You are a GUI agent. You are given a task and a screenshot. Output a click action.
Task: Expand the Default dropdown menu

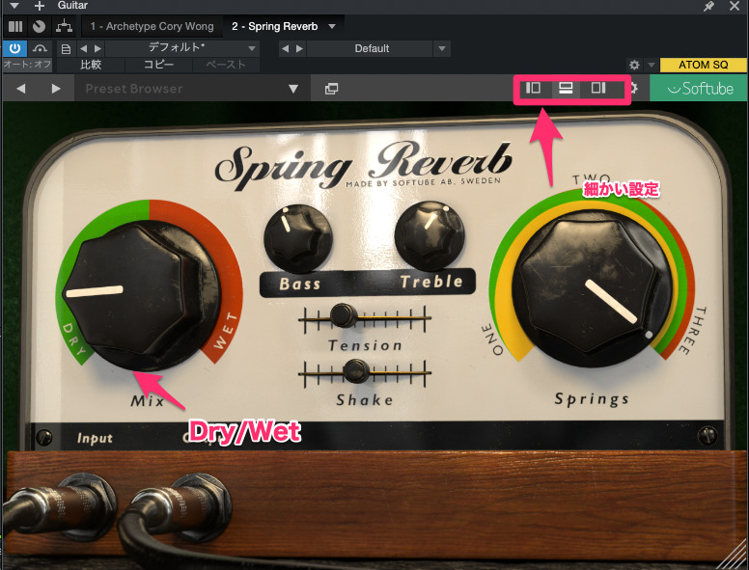[x=442, y=48]
